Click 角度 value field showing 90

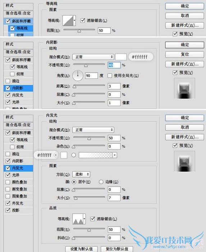pos(91,76)
